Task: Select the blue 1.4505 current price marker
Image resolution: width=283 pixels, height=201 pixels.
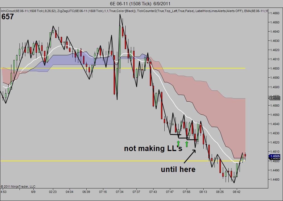Action: point(274,156)
